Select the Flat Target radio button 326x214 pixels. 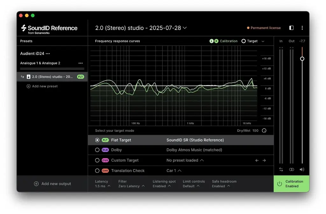(x=97, y=140)
